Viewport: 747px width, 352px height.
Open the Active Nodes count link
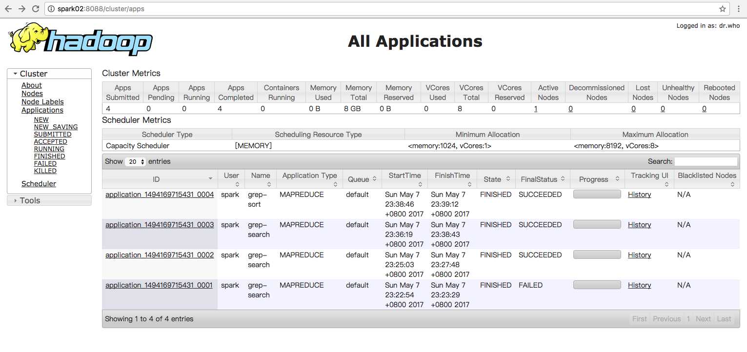[536, 109]
